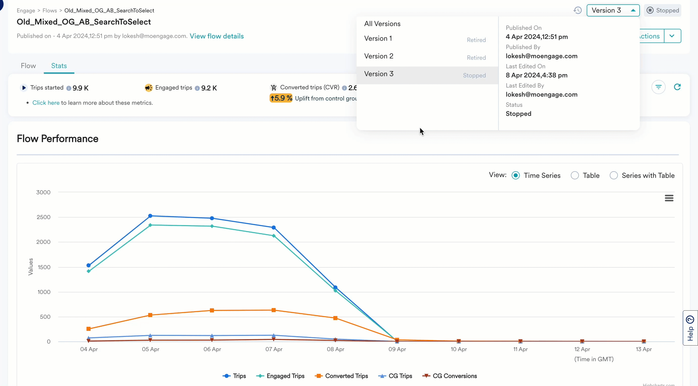The image size is (698, 386).
Task: Click cart icon beside Converted trips
Action: (274, 87)
